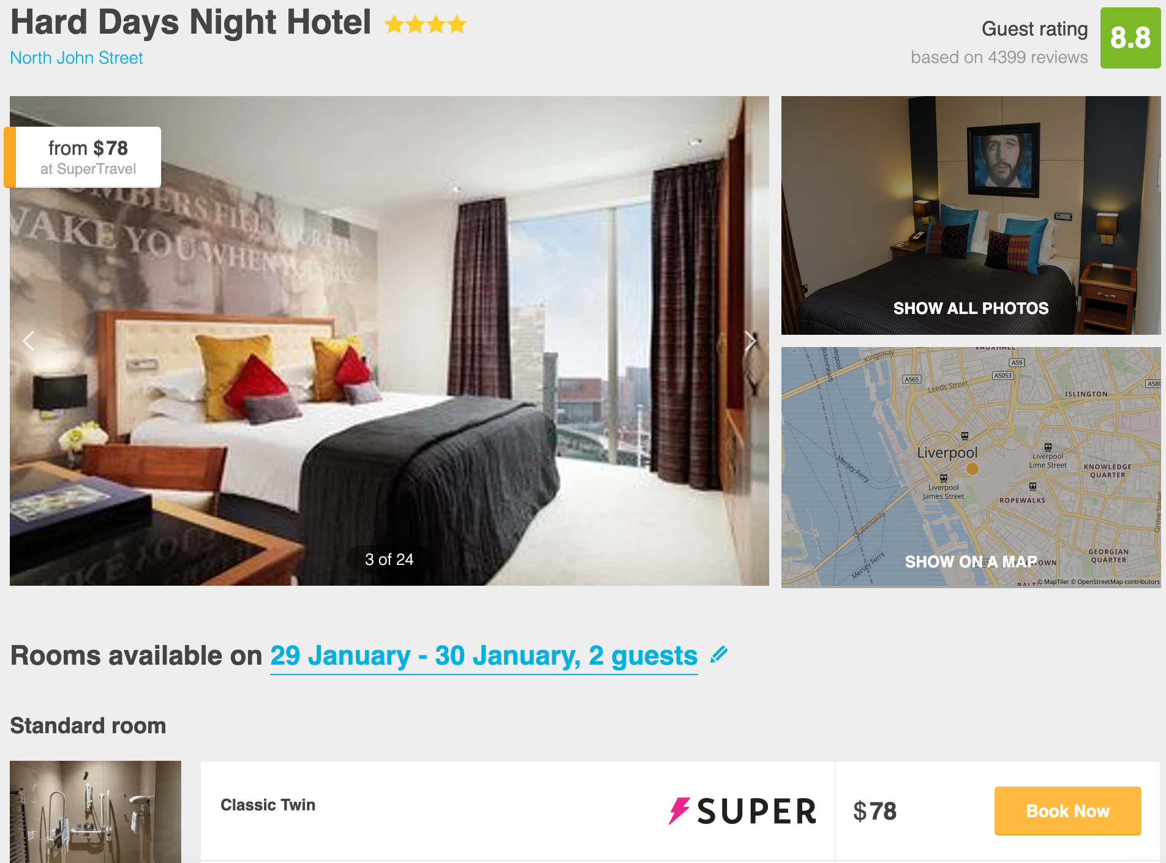Show hotel on a map
Viewport: 1166px width, 863px height.
[971, 561]
